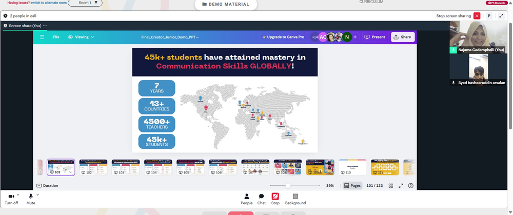Click the 45k+ Students stat box
Viewport: 513px width, 215px height.
(156, 142)
